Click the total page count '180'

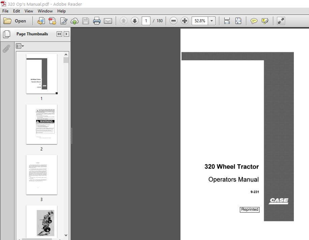[x=160, y=21]
